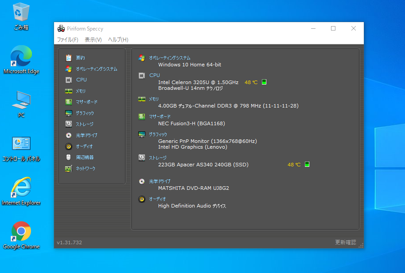Click the CPU icon in summary panel

(x=141, y=75)
